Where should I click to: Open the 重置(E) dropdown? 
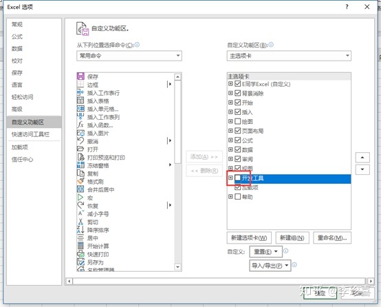click(266, 251)
